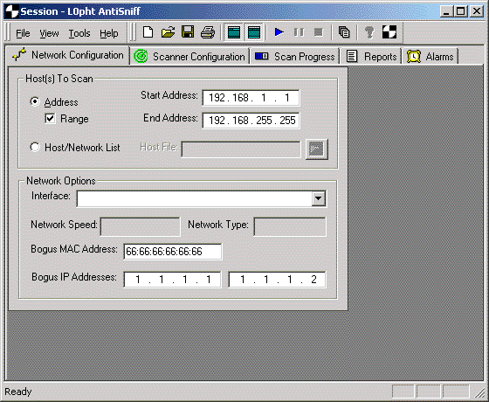Click the printer icon in the toolbar
Viewport: 489px width, 402px height.
point(208,32)
